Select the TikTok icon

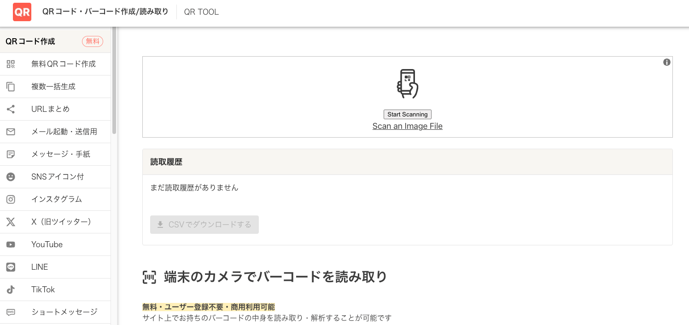coord(11,290)
